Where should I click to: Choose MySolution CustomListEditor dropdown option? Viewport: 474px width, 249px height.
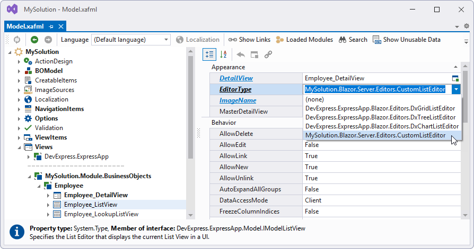point(382,135)
